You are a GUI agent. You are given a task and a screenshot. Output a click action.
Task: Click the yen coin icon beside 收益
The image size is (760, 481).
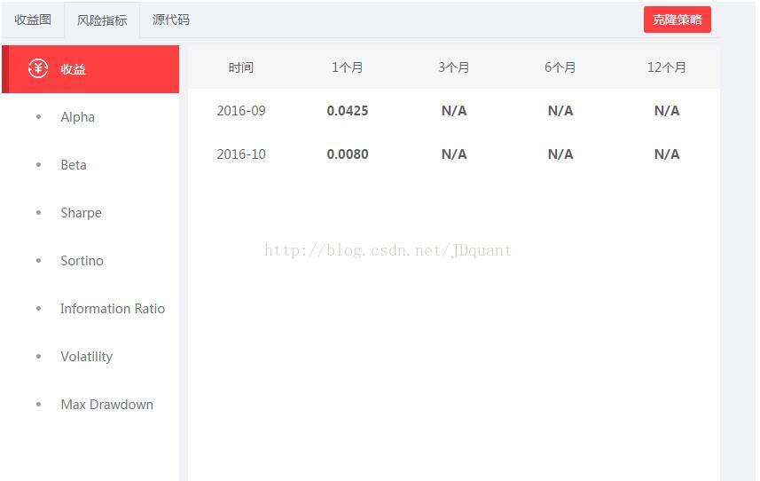coord(38,68)
